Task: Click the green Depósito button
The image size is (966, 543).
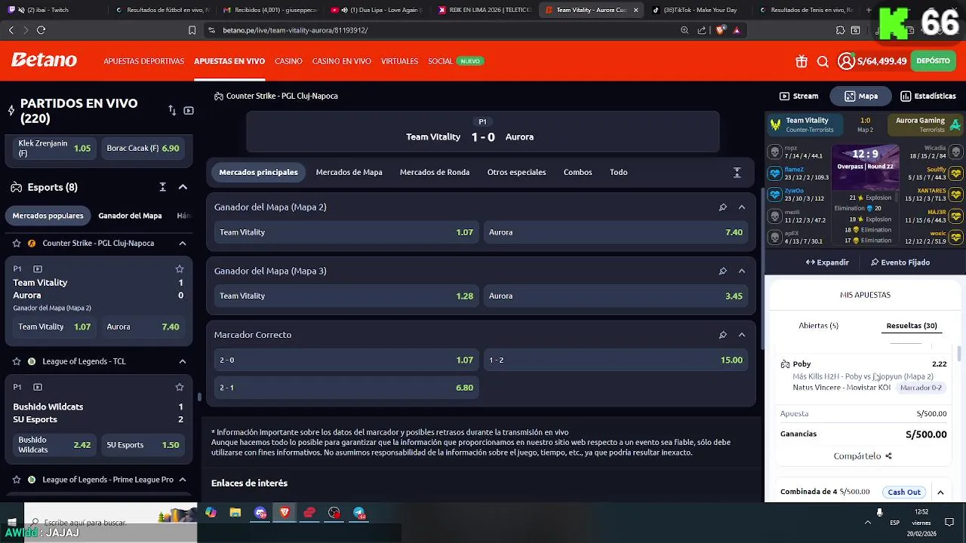Action: [934, 61]
